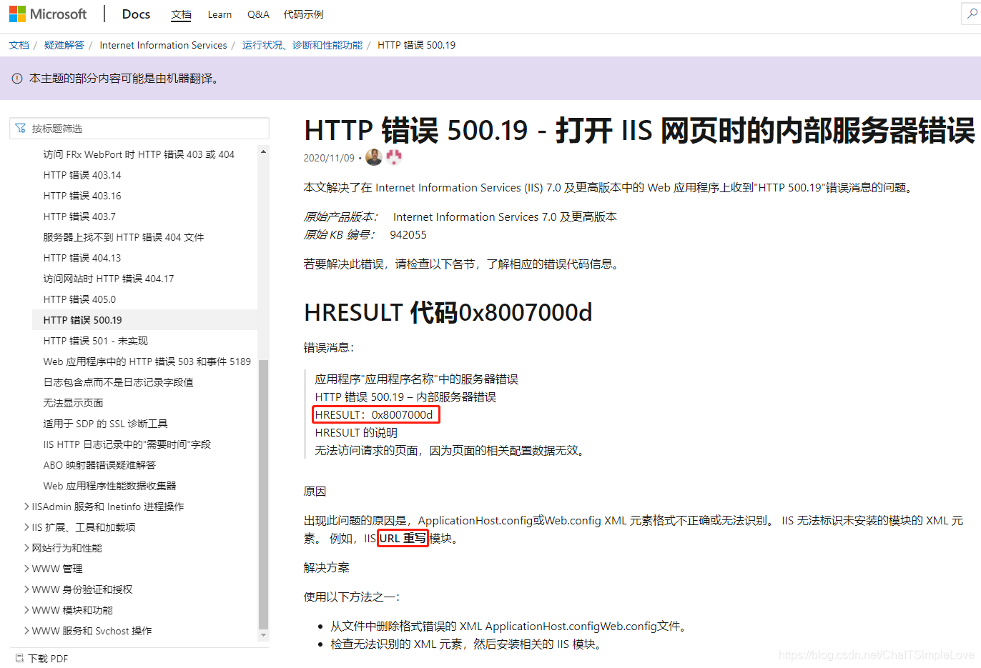Select the Q&A nav tab
Screen dimensions: 981x668
(258, 14)
